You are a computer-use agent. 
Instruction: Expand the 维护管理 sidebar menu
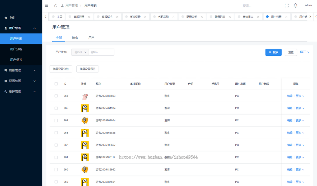coord(35,92)
